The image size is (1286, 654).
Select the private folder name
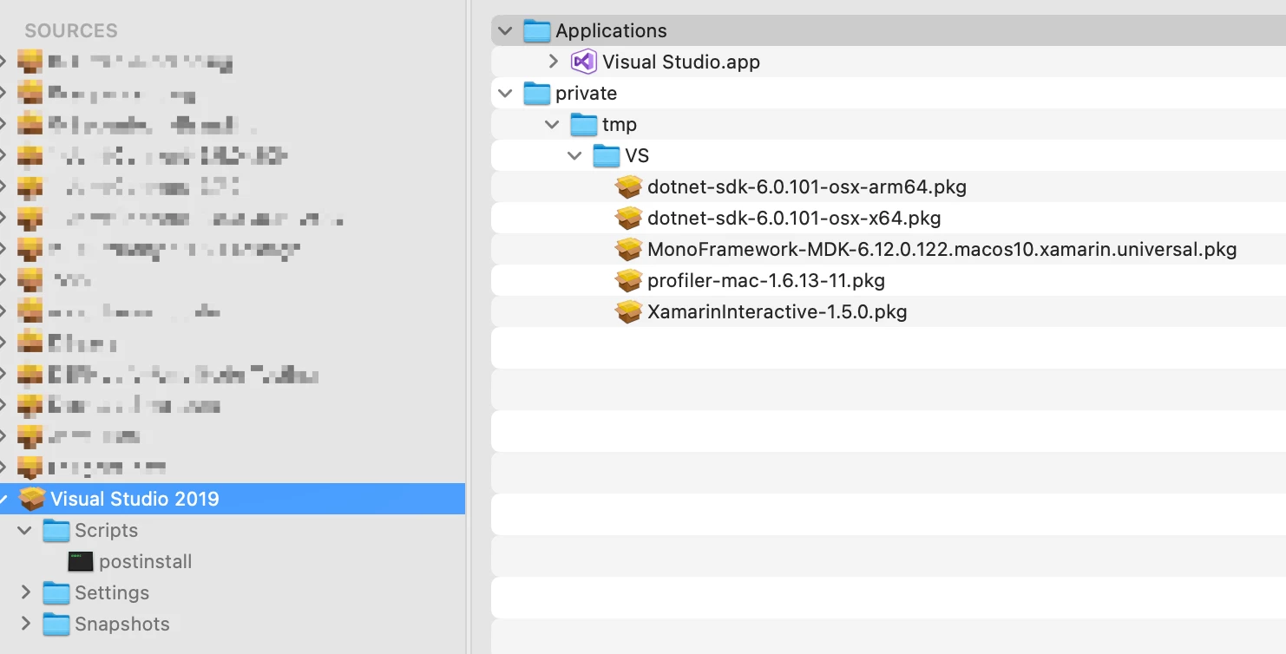point(586,94)
